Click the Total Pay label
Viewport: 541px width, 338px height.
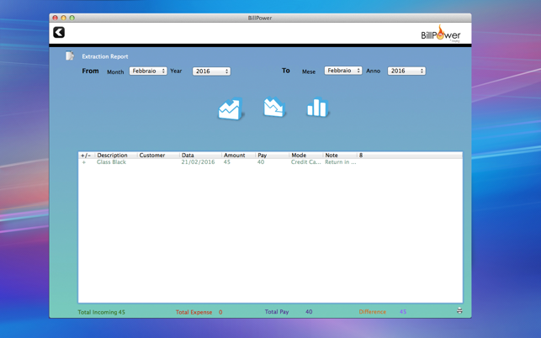pyautogui.click(x=277, y=312)
